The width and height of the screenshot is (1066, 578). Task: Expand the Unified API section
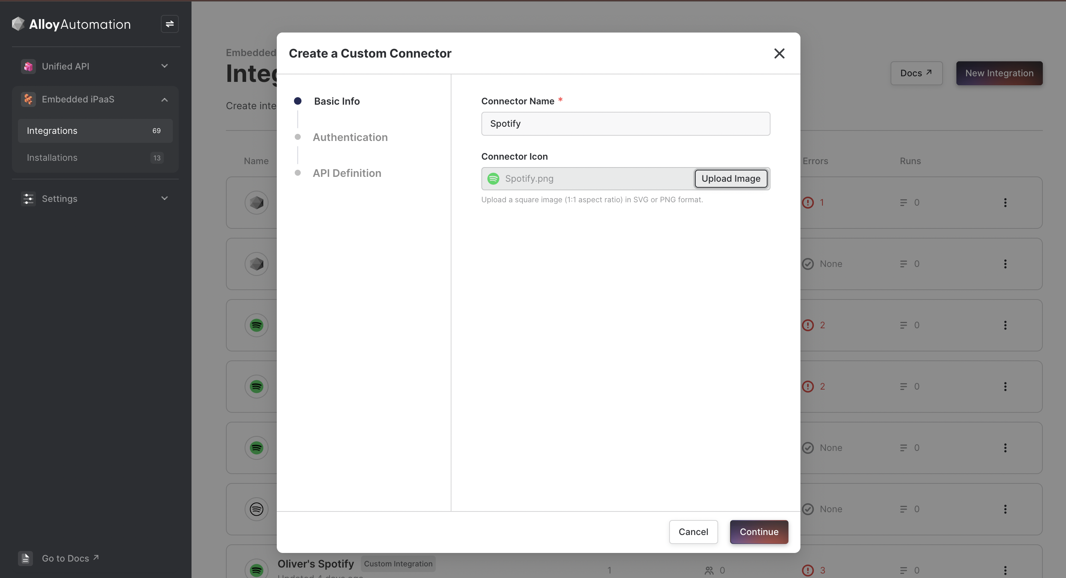[164, 66]
